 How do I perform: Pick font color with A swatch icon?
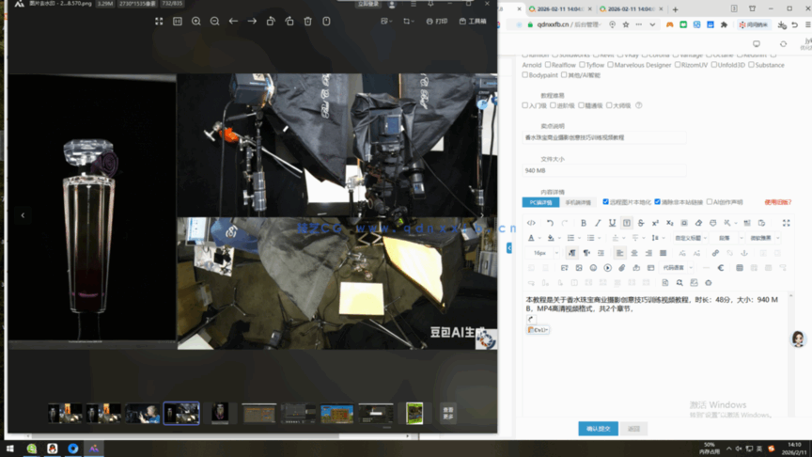[x=531, y=238]
